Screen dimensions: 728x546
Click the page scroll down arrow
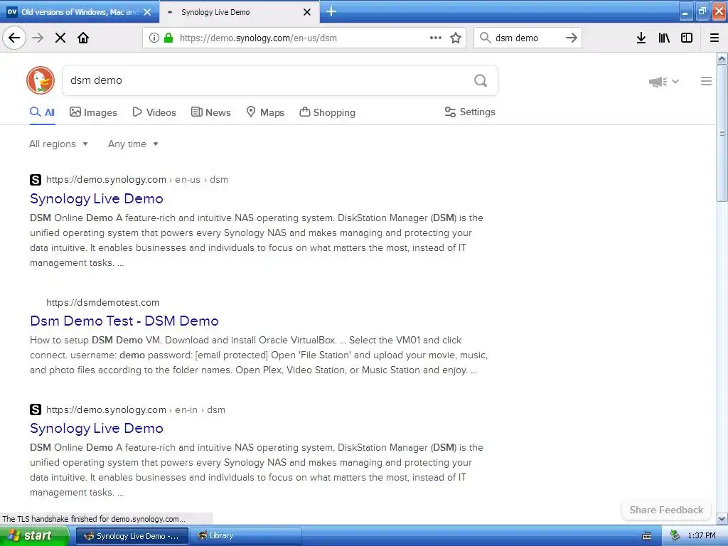pos(722,518)
